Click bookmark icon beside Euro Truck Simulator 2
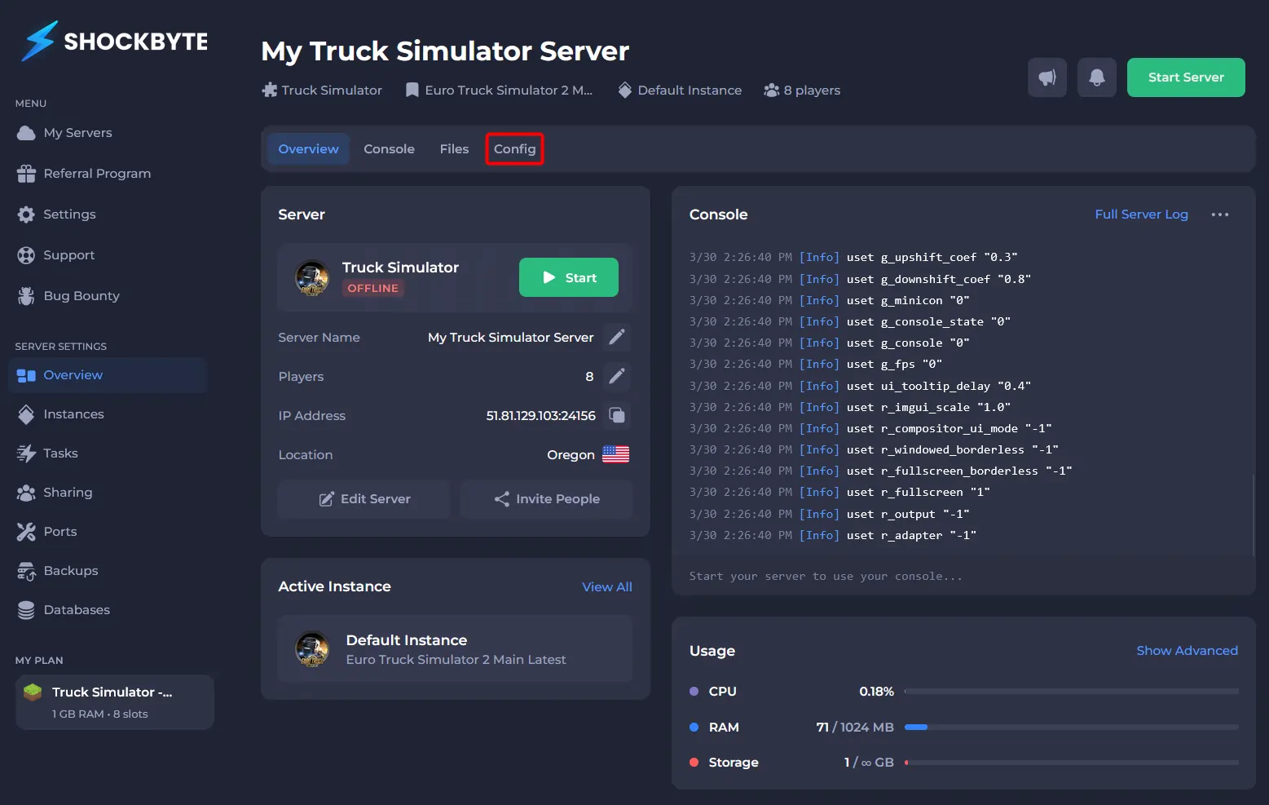The image size is (1269, 805). 412,90
